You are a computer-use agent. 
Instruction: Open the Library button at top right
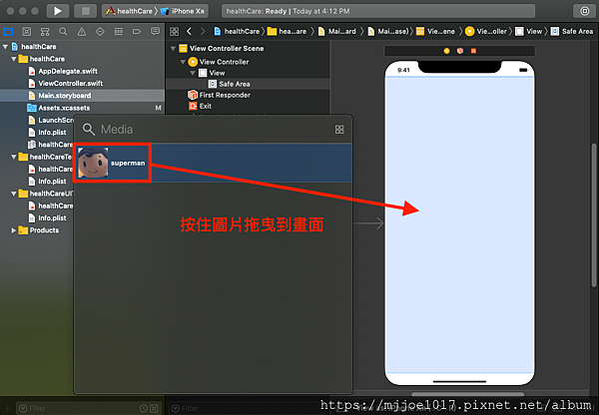tap(584, 11)
